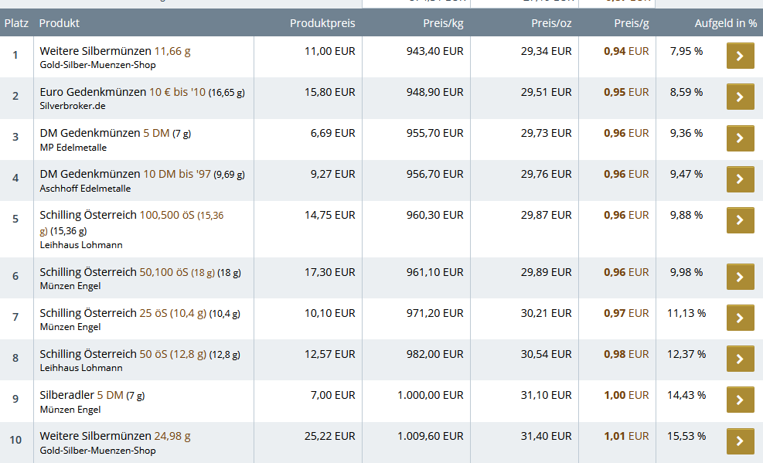Select product price 17,30 EUR
The image size is (763, 463).
tap(330, 272)
